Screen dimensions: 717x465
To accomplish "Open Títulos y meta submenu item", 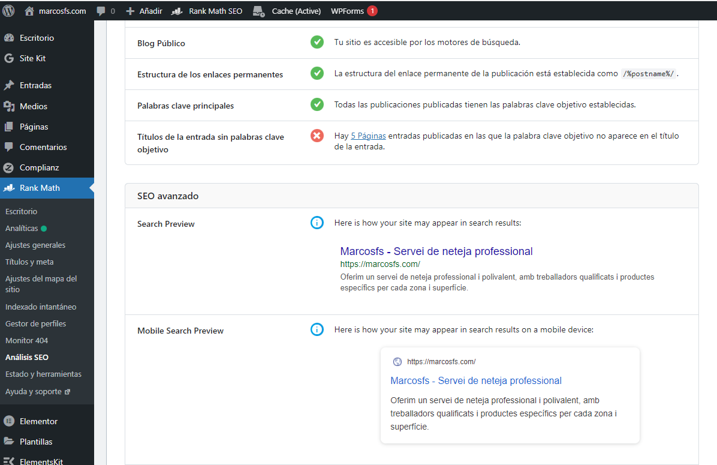I will [29, 262].
